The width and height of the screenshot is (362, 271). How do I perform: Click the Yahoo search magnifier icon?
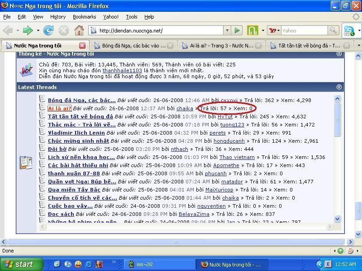coord(333,31)
